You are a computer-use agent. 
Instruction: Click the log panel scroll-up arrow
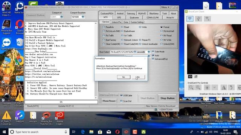tap(96, 23)
